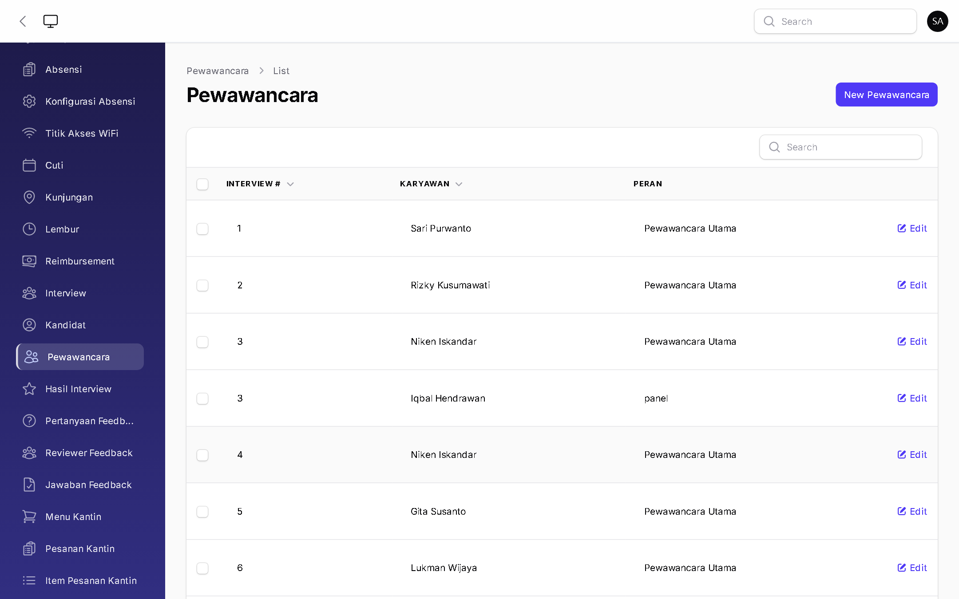
Task: Click the Kandidat user circle icon
Action: pyautogui.click(x=29, y=325)
